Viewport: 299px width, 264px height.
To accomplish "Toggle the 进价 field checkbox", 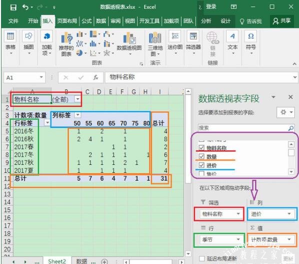I will point(201,165).
